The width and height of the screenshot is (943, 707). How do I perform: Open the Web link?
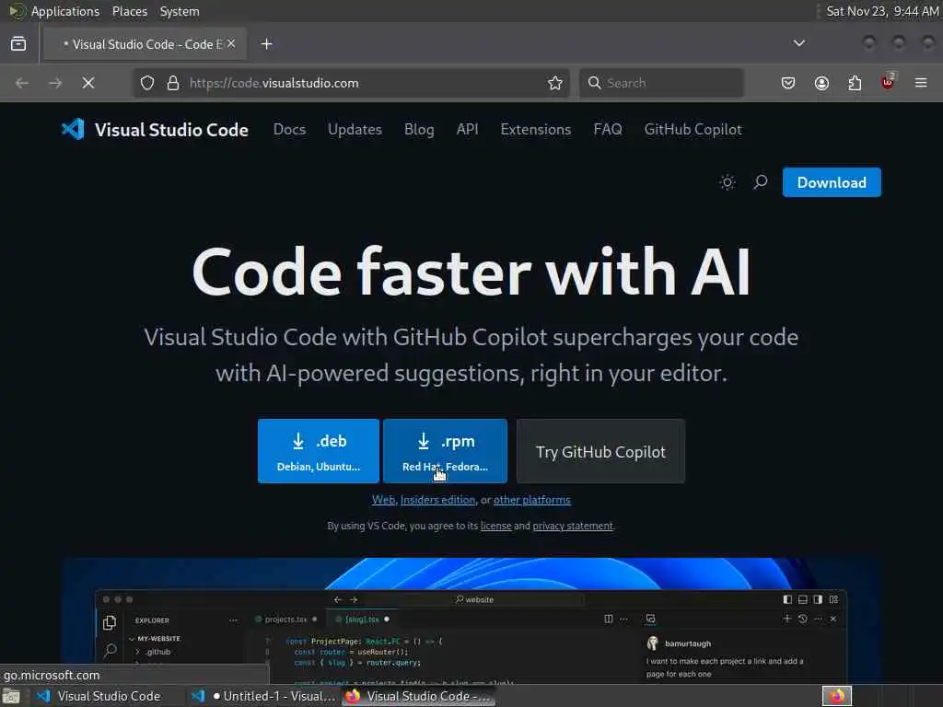pyautogui.click(x=383, y=500)
